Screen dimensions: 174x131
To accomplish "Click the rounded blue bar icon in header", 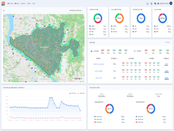I will coord(147,4).
